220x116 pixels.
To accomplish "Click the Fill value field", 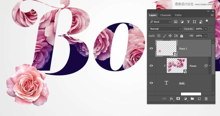I will coord(199,36).
